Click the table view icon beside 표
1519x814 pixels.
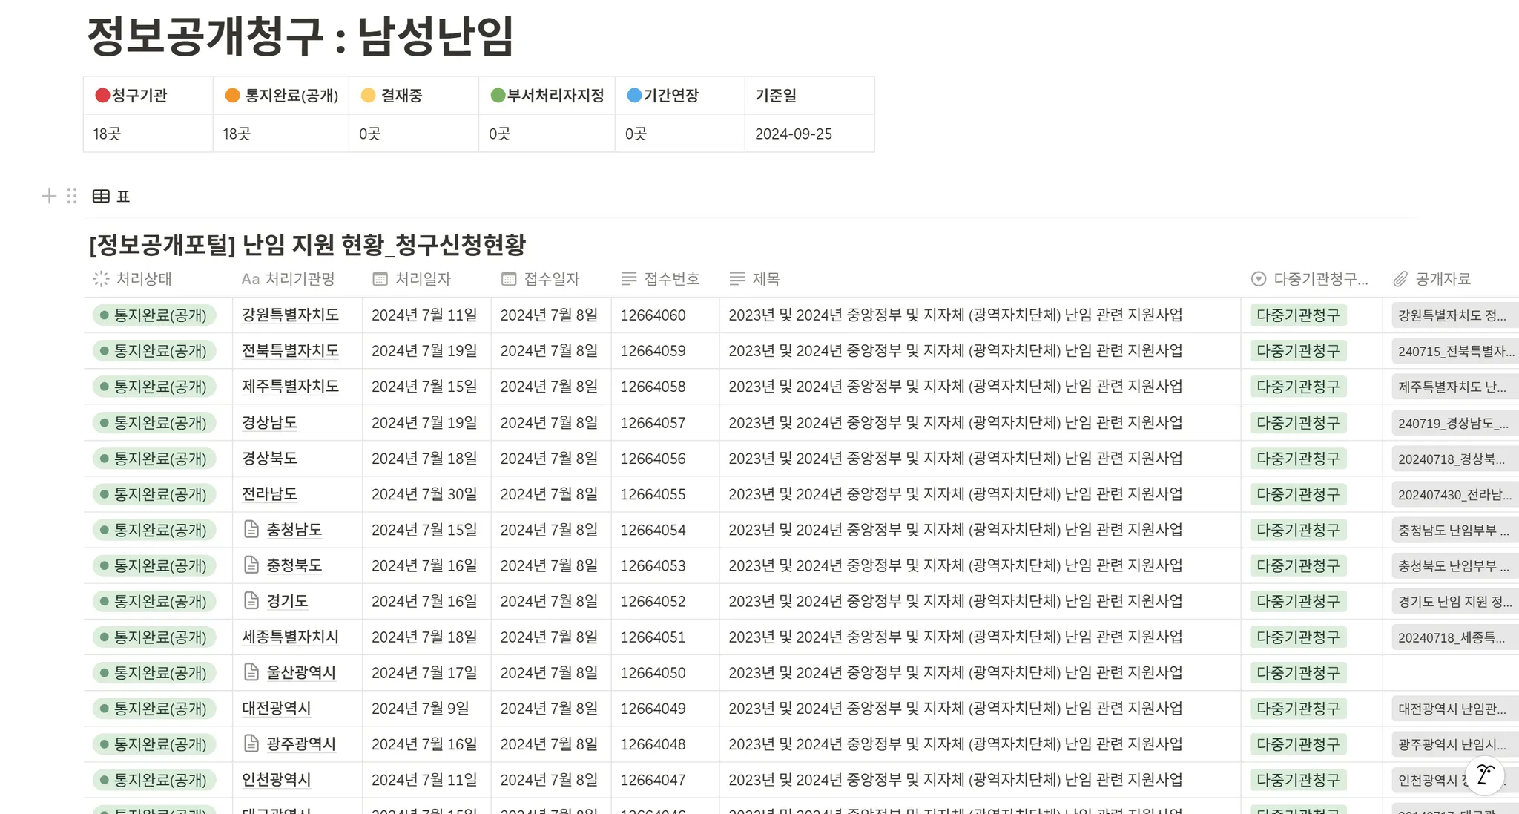[101, 196]
